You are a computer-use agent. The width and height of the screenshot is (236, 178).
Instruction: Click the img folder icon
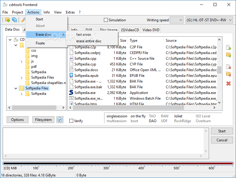pos(27,56)
